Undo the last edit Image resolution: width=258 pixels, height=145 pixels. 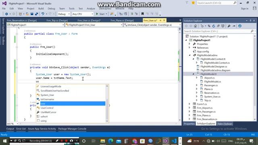pyautogui.click(x=43, y=14)
